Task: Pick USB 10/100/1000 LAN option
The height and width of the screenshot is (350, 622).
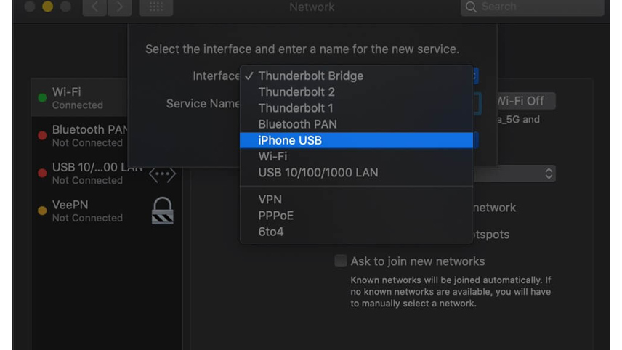Action: click(x=356, y=172)
